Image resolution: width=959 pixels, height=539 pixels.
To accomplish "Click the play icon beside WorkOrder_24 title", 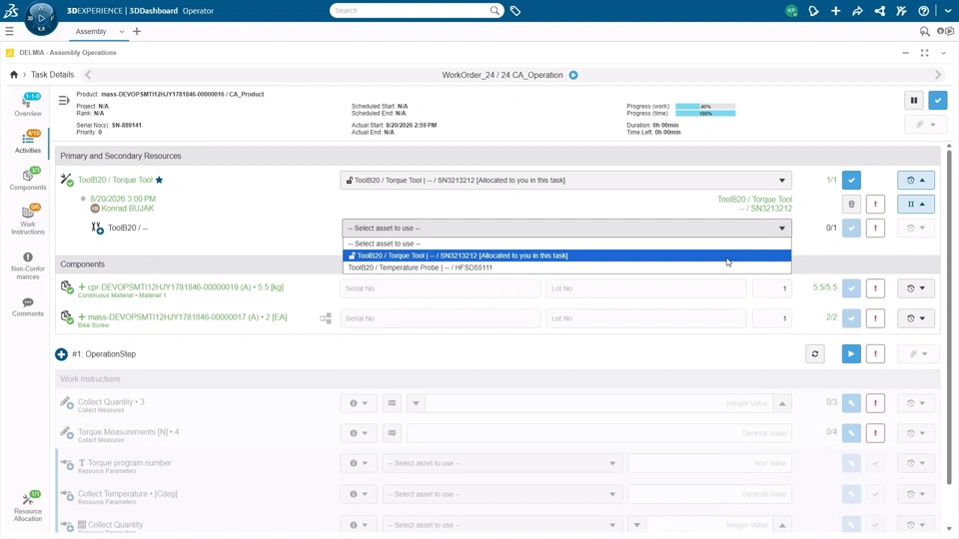I will (x=573, y=75).
